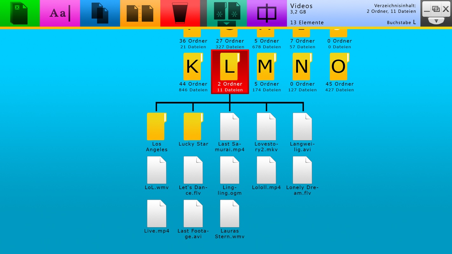Viewport: 452px width, 254px height.
Task: Open the Los Angeles folder
Action: click(x=156, y=127)
